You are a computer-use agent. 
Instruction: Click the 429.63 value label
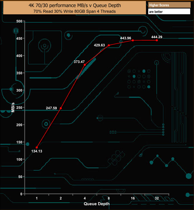click(99, 45)
